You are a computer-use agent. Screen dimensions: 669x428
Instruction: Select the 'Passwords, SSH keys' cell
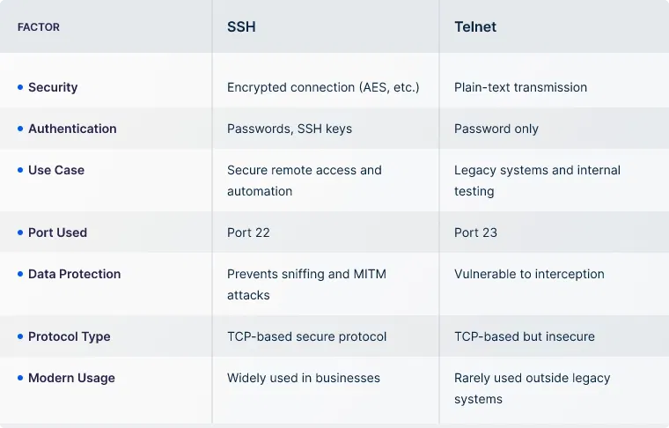(290, 129)
